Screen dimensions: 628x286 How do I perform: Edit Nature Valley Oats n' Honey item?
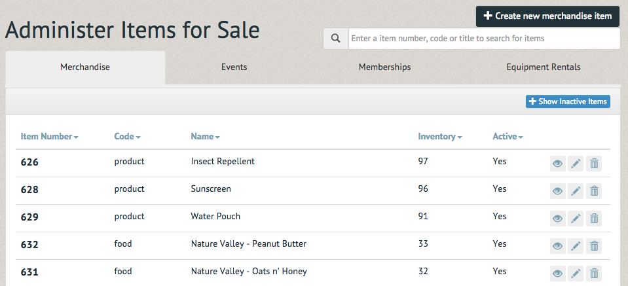tap(576, 274)
